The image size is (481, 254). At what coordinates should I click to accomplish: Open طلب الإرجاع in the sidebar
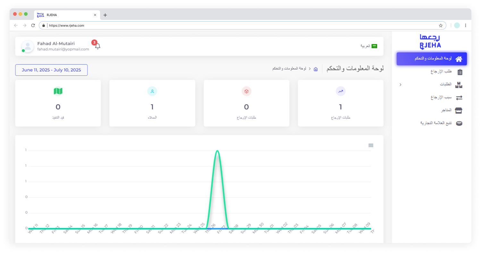(x=446, y=72)
